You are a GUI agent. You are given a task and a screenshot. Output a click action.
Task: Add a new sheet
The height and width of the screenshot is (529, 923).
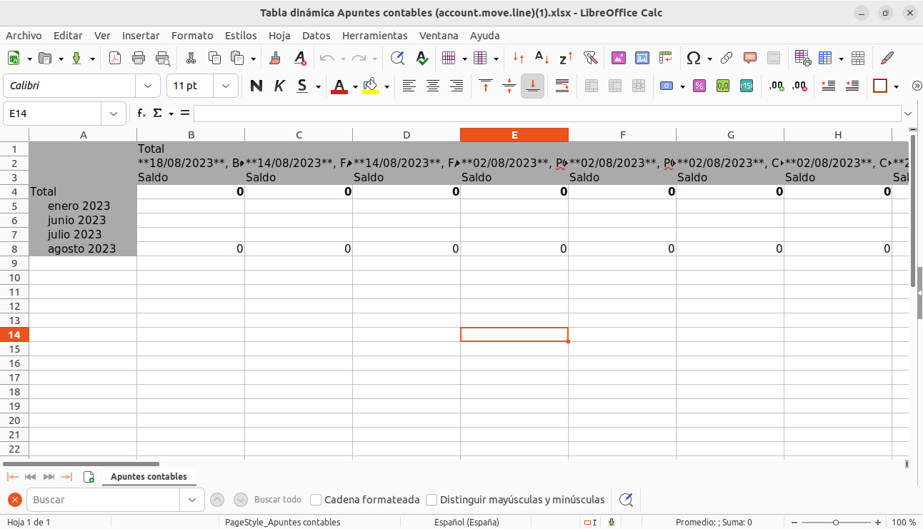tap(89, 477)
